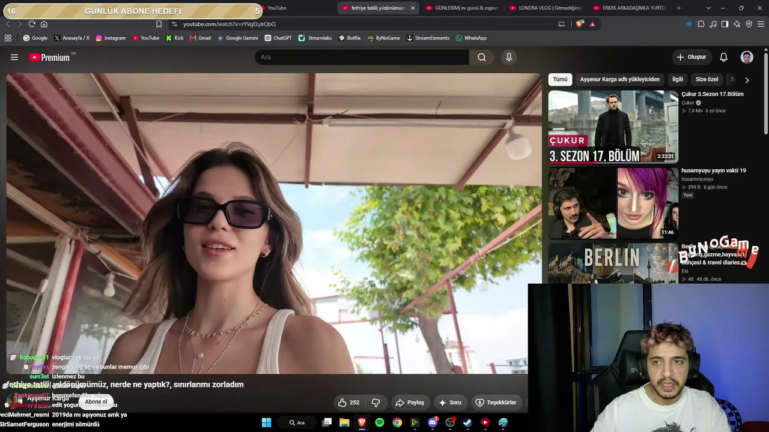The image size is (769, 432).
Task: Open the Google Gemini bookmark
Action: pyautogui.click(x=238, y=38)
